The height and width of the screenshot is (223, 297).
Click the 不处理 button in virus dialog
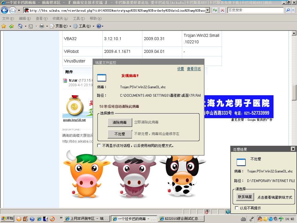click(x=120, y=134)
